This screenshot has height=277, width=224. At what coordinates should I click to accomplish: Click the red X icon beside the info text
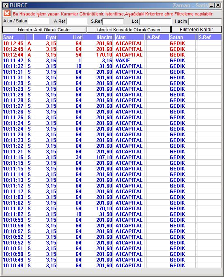click(x=7, y=13)
